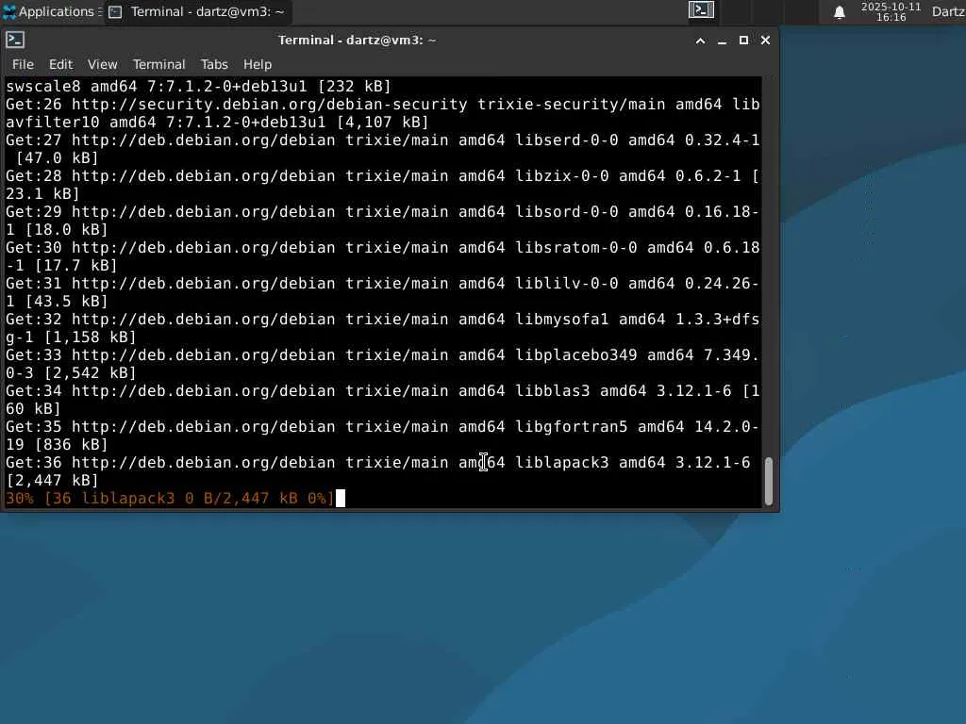
Task: Click the text '[836 kB]' in terminal
Action: (x=72, y=444)
